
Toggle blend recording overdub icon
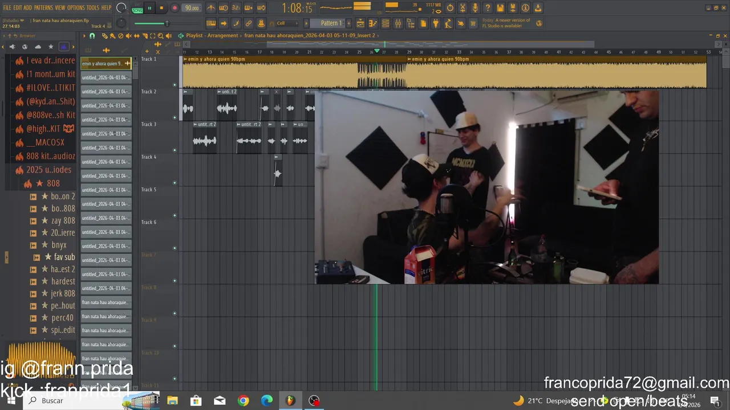click(x=249, y=8)
